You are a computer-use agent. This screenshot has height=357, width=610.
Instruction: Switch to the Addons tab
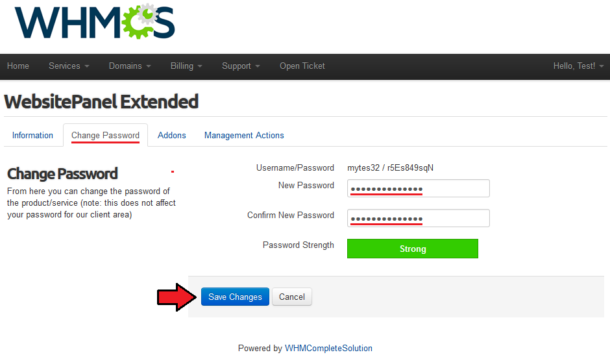tap(171, 136)
